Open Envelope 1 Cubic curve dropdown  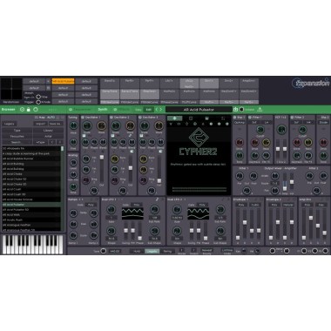pos(255,205)
